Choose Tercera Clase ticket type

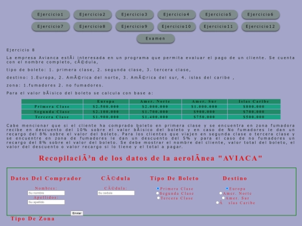[158, 198]
